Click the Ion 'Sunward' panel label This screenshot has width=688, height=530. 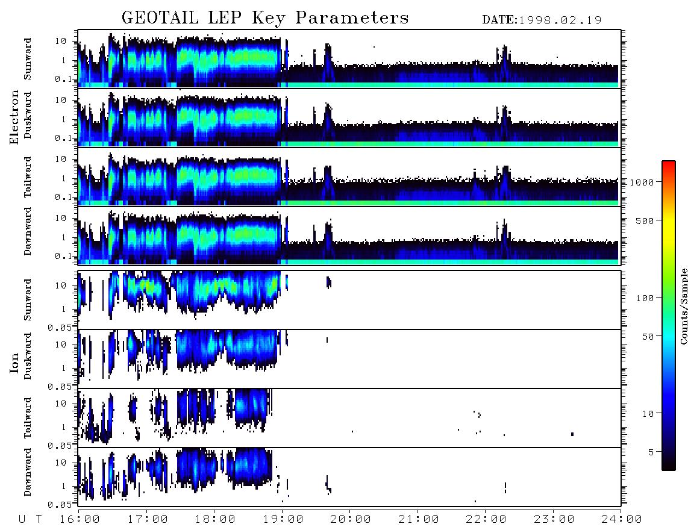click(28, 300)
